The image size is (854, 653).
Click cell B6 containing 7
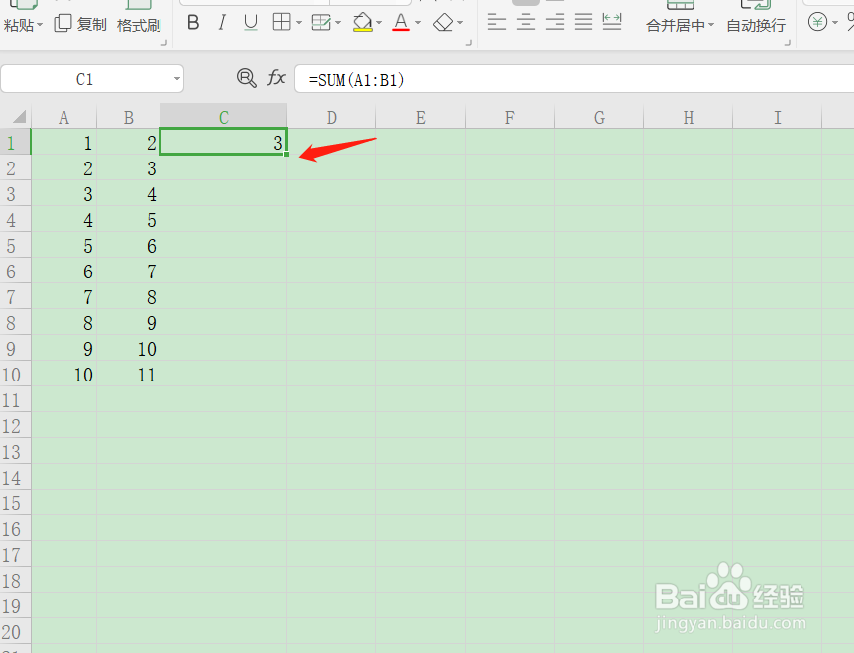tap(129, 272)
